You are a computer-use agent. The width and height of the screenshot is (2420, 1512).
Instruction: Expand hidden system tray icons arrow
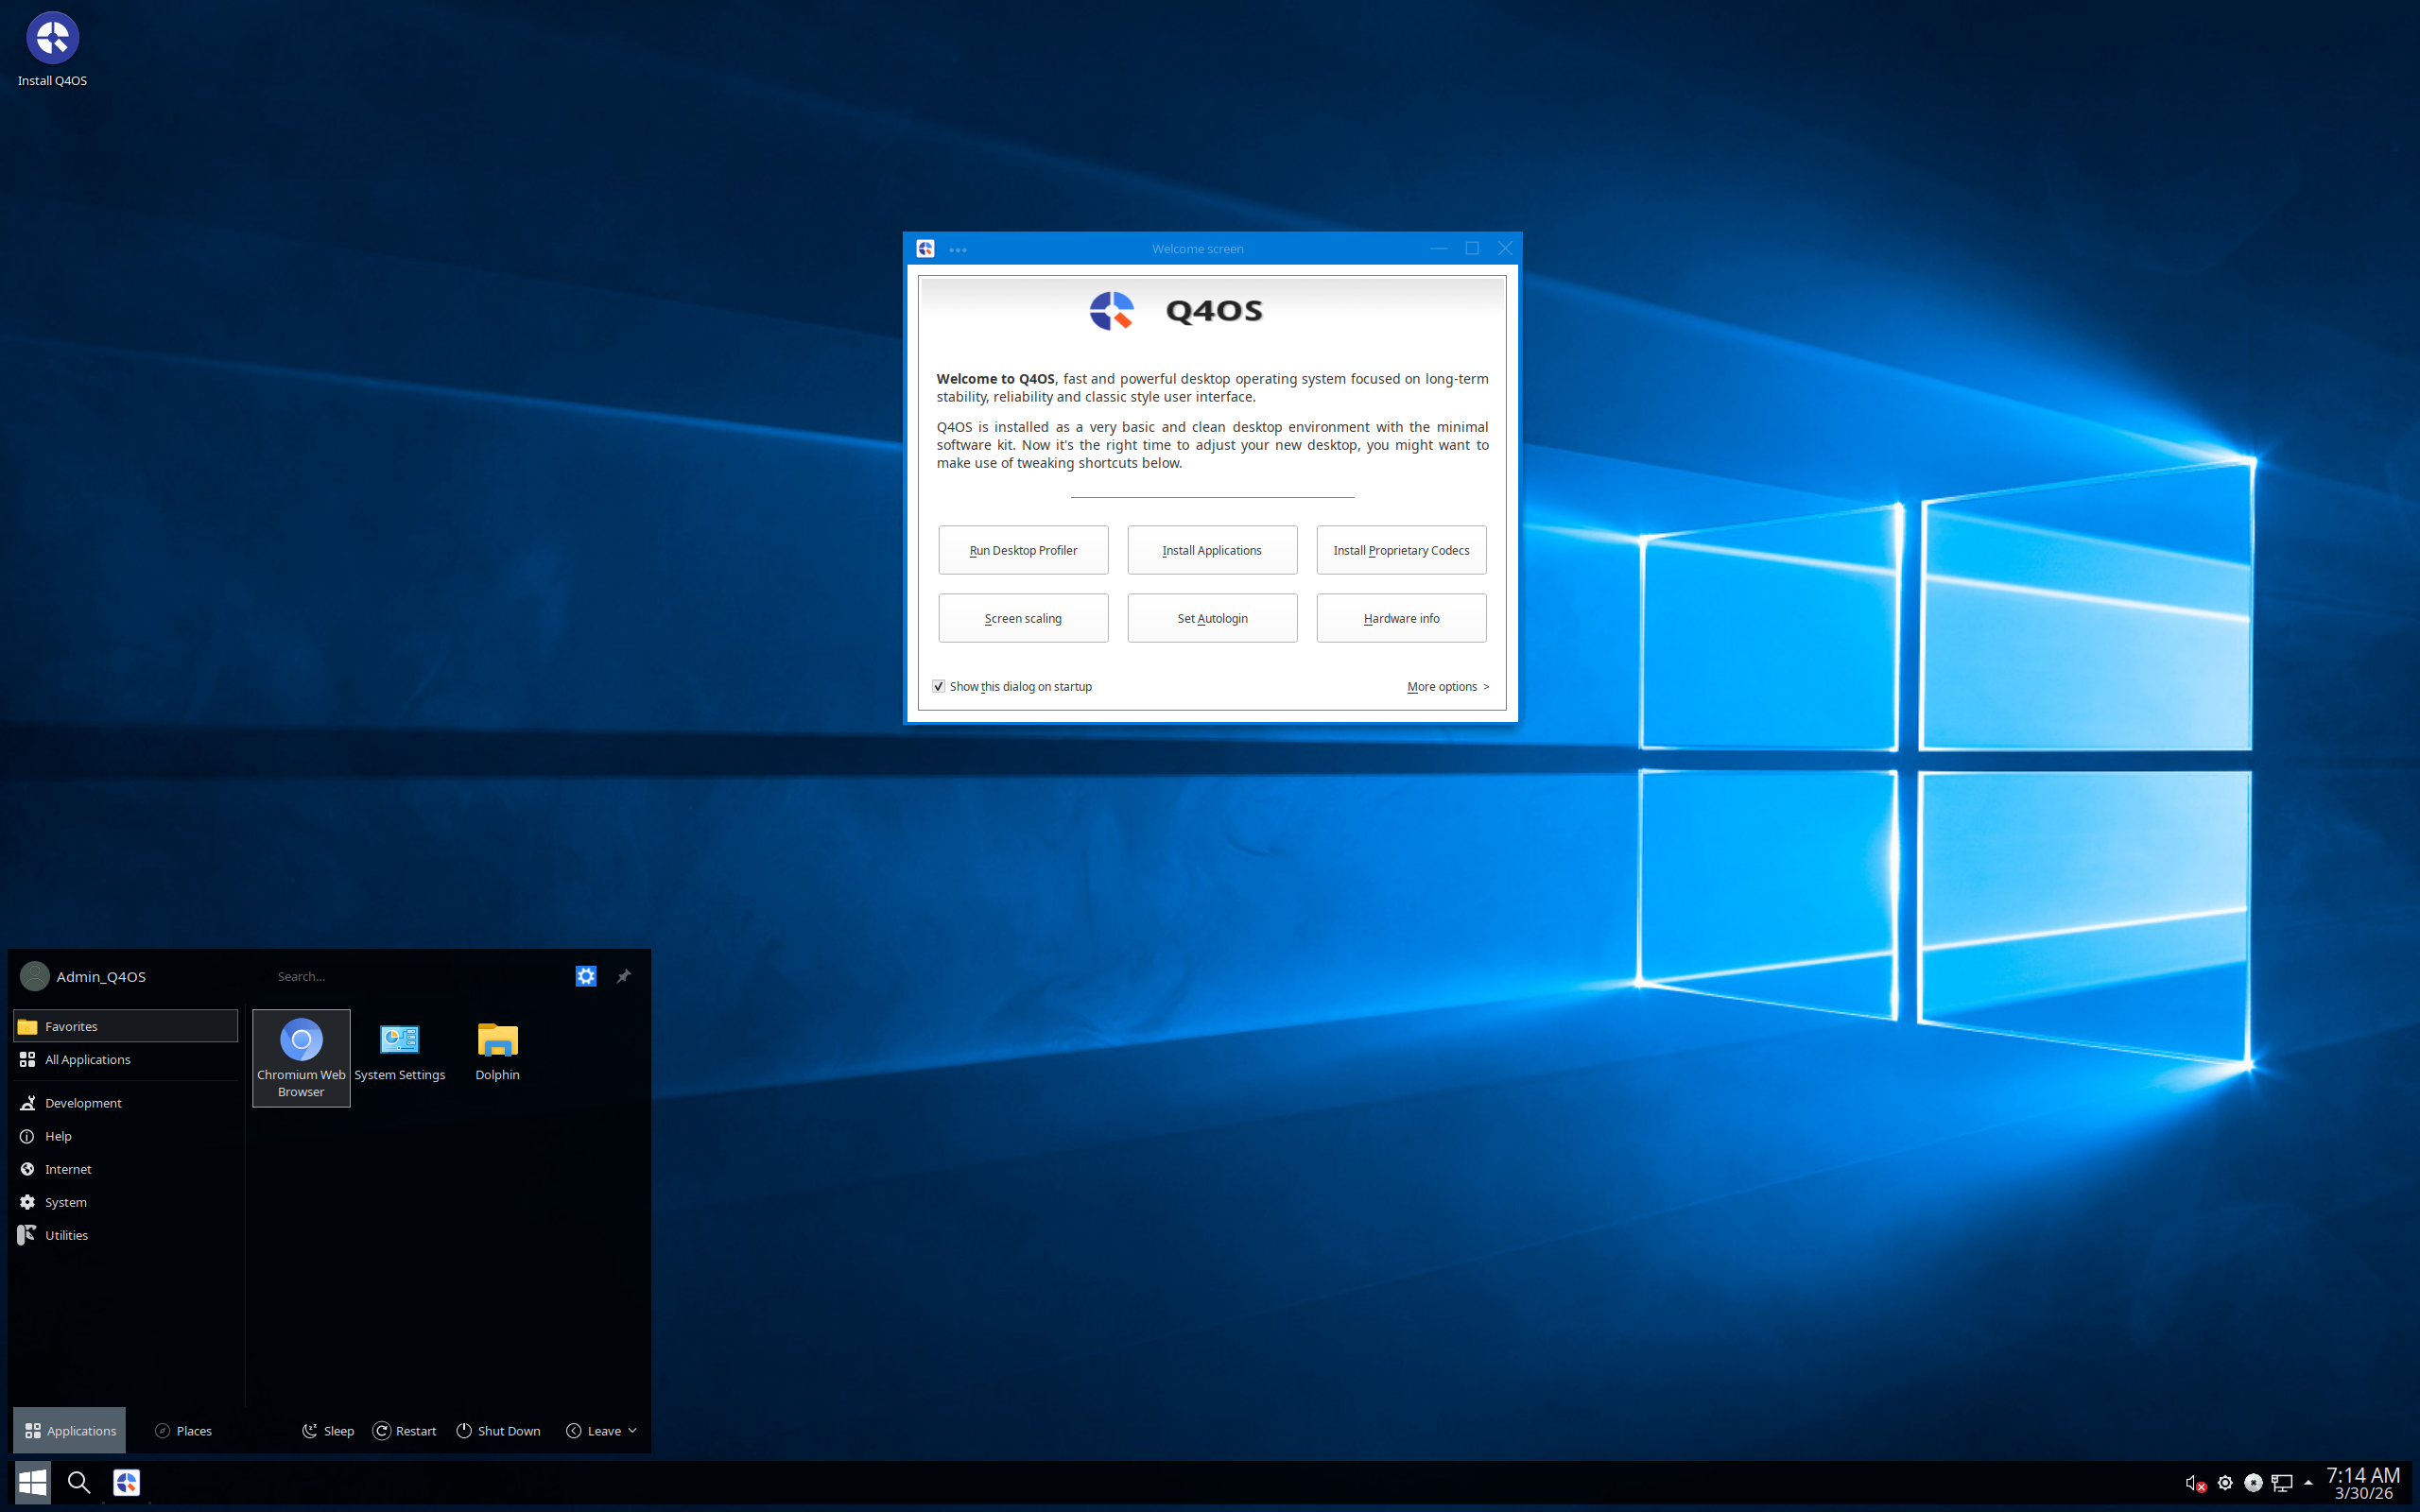click(2308, 1483)
